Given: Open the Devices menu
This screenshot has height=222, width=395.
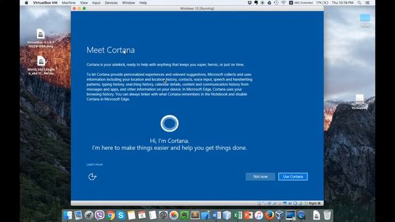Looking at the screenshot, I should [111, 2].
